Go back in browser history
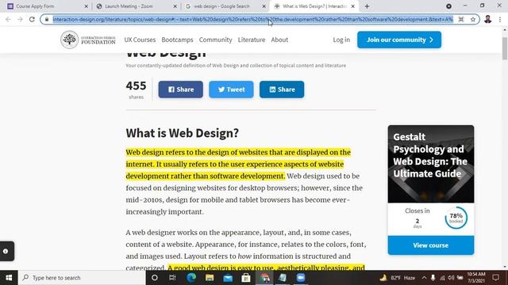Viewport: 508px width, 285px height. 8,19
